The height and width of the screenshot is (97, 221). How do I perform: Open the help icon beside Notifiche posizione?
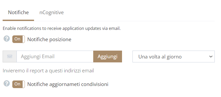click(x=7, y=39)
